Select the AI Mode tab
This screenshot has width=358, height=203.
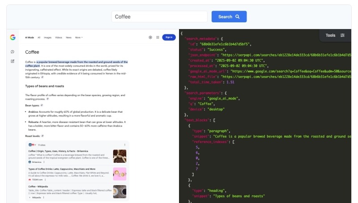(x=29, y=38)
